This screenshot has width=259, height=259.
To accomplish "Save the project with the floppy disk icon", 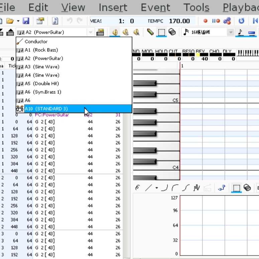I will coord(26,21).
